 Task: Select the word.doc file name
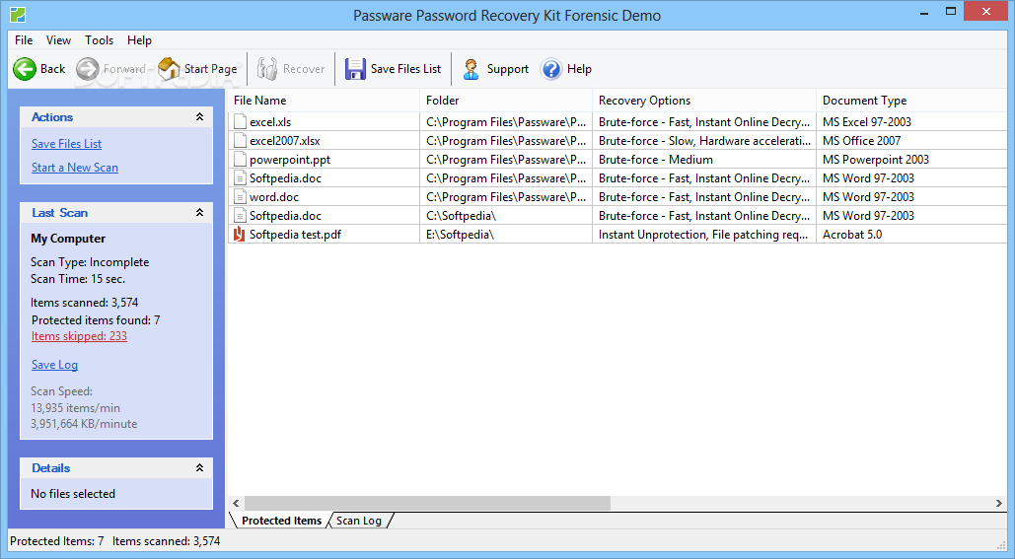274,197
